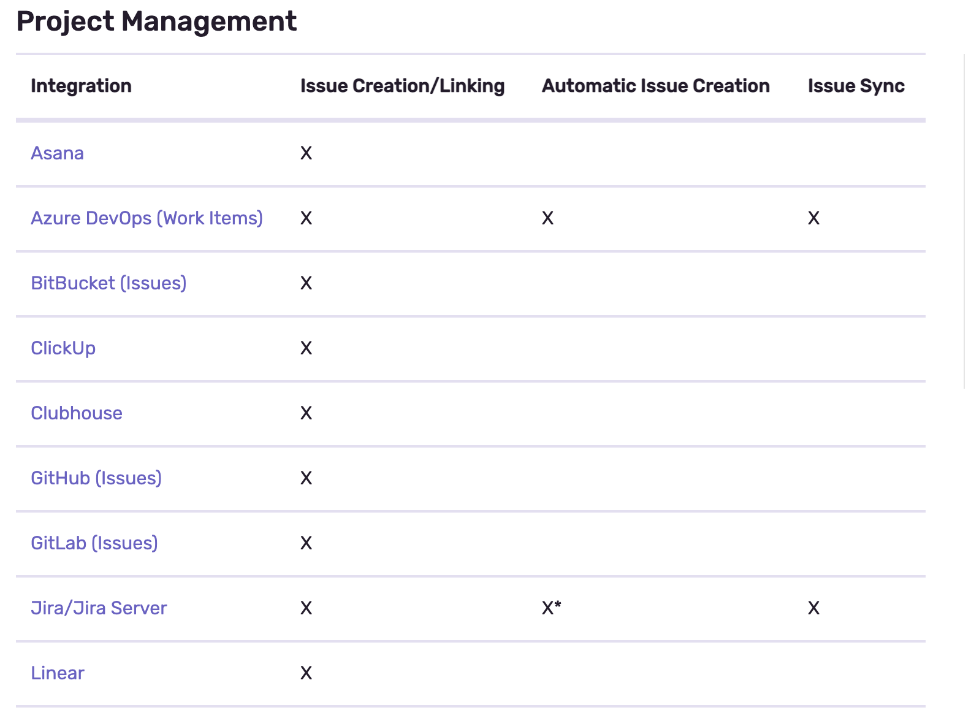Click Azure DevOps Issue Sync X
Screen dimensions: 971x710
[814, 218]
